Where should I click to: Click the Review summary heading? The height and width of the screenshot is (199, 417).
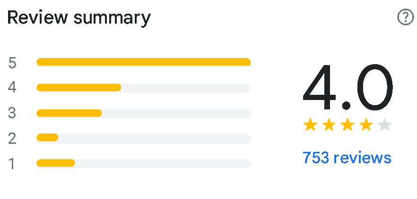pos(79,18)
